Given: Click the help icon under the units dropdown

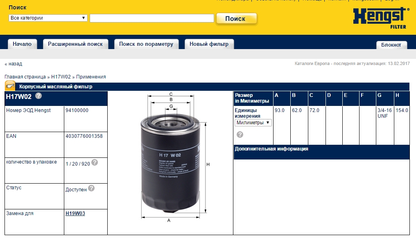Looking at the screenshot, I should 240,135.
